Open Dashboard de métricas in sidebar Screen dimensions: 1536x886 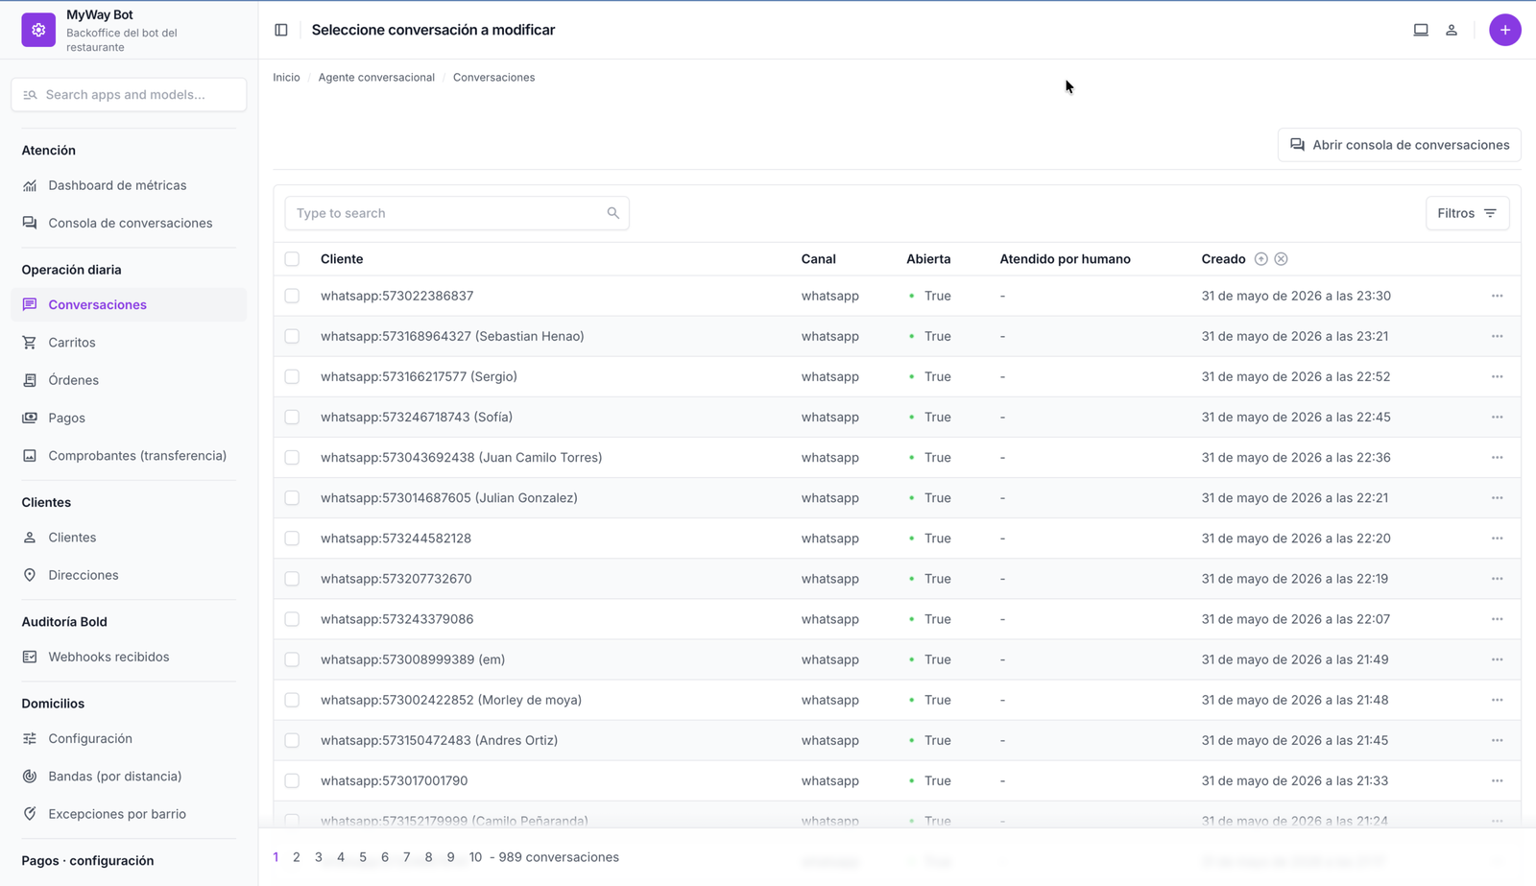click(x=129, y=185)
